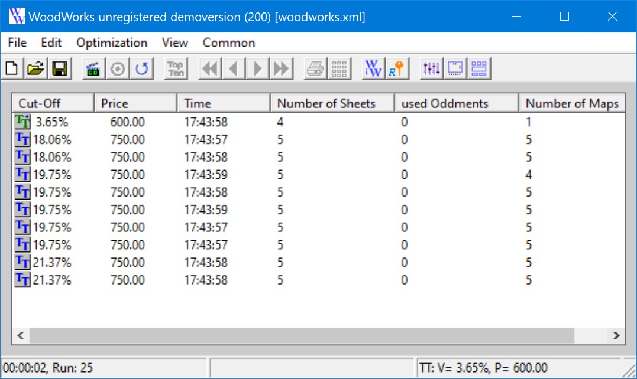The width and height of the screenshot is (637, 379).
Task: Click the registration key icon
Action: [x=396, y=68]
